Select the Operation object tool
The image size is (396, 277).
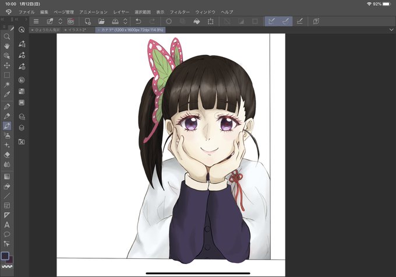7,55
